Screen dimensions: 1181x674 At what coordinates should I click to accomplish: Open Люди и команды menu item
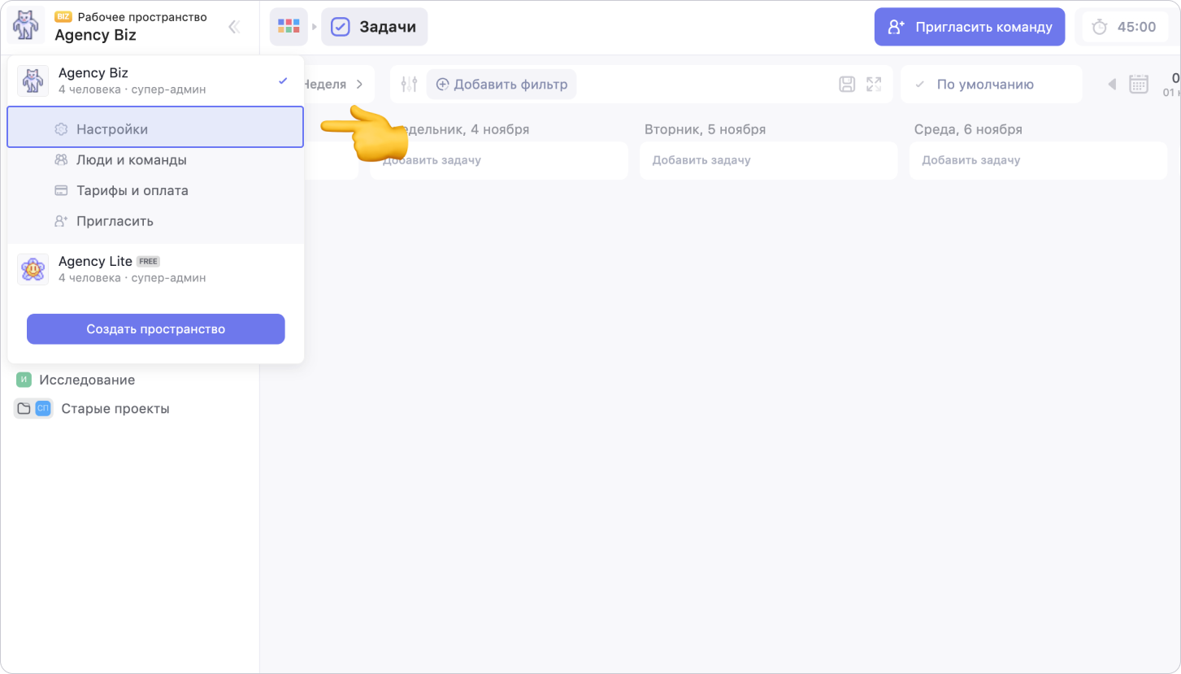(131, 159)
